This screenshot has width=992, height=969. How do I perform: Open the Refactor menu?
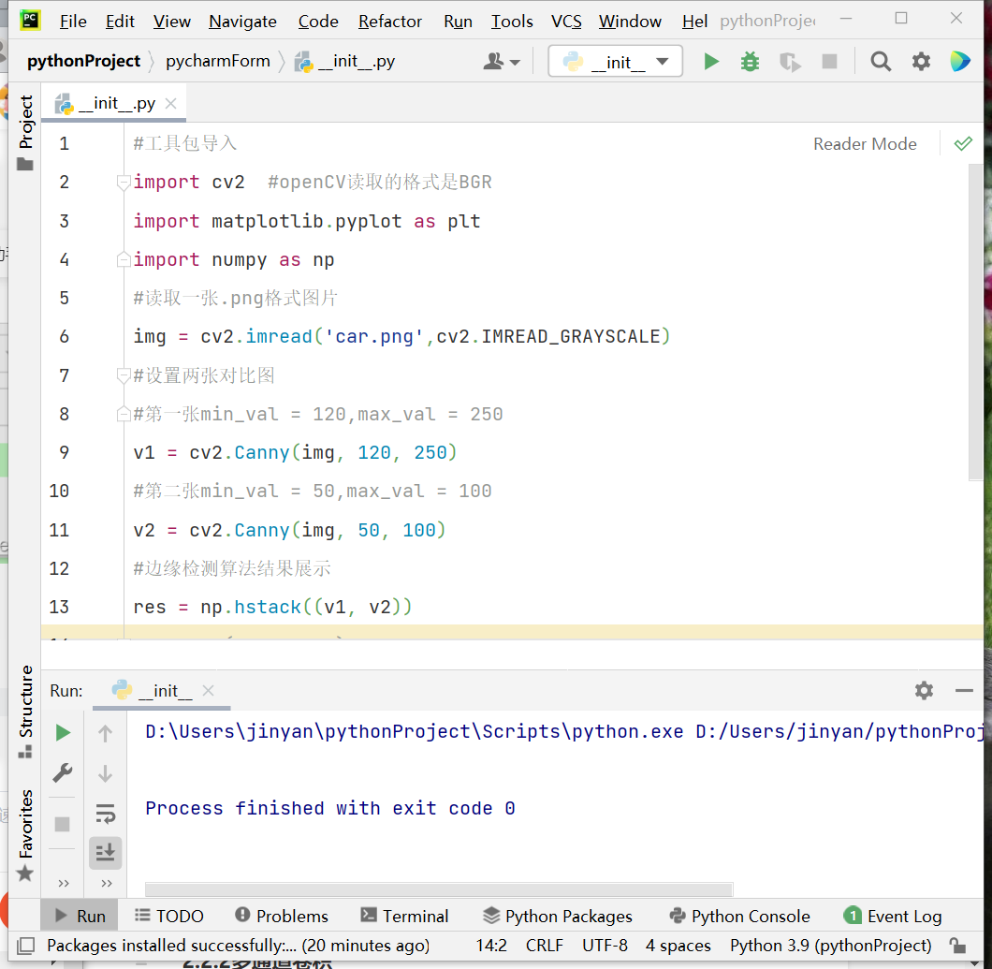coord(389,21)
